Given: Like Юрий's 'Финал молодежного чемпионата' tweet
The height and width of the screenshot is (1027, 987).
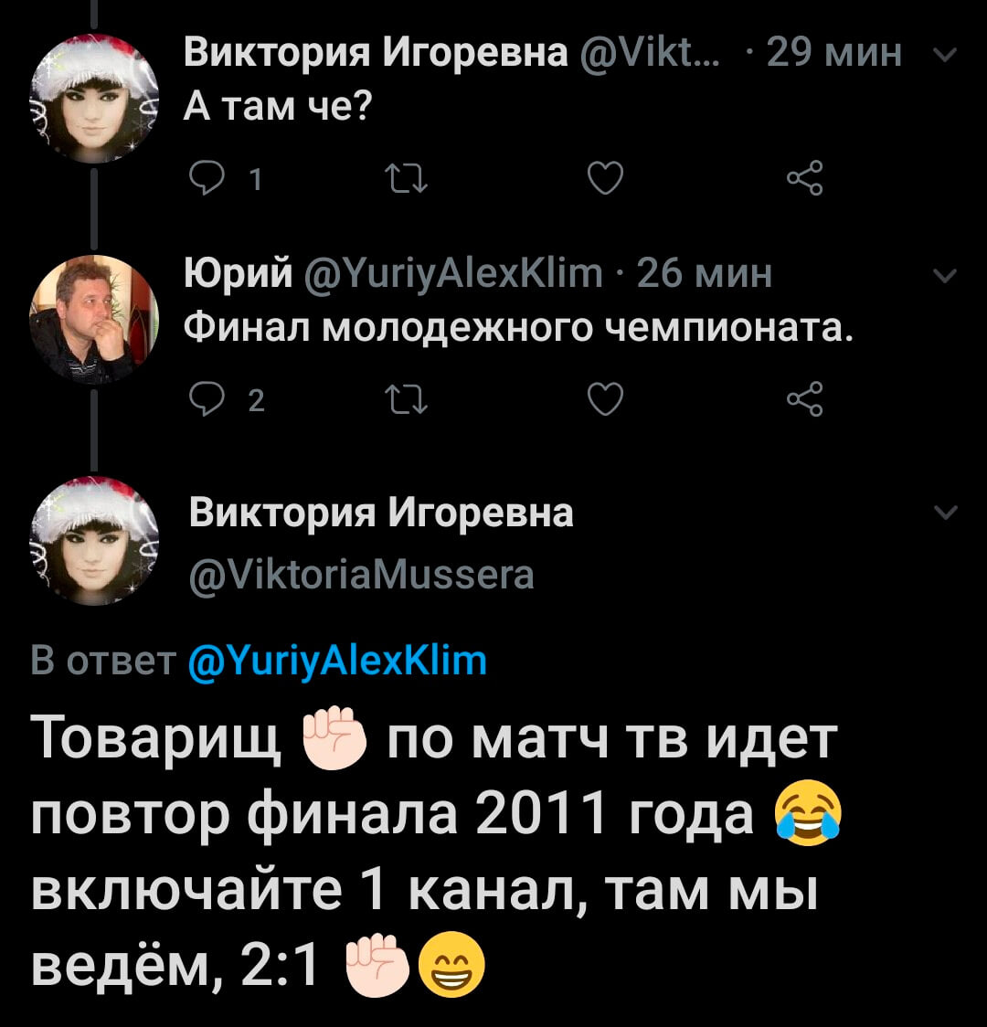Looking at the screenshot, I should [x=605, y=399].
